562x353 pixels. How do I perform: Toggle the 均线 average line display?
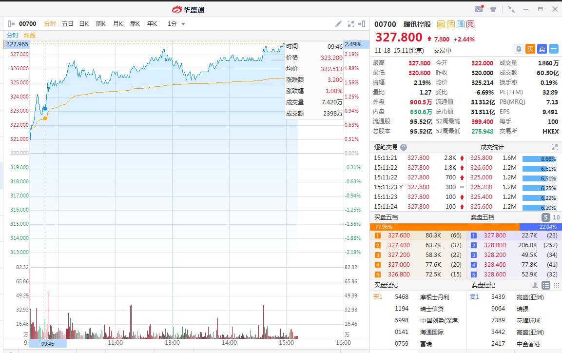click(x=30, y=35)
